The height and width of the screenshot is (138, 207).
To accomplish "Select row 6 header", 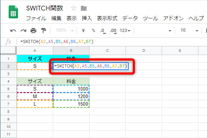I will point(9,96).
